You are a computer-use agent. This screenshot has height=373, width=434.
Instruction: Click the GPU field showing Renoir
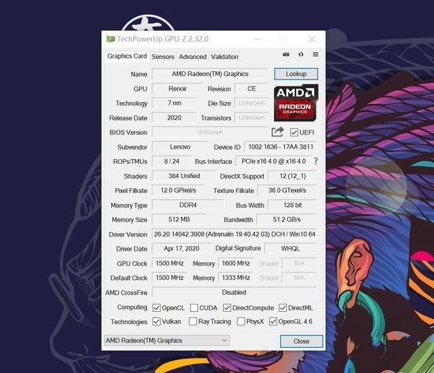(x=178, y=89)
